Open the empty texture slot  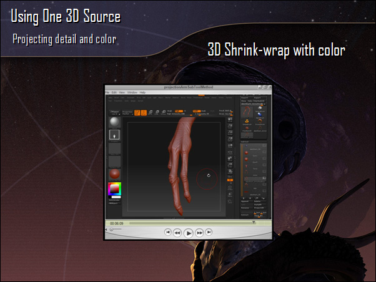114,161
